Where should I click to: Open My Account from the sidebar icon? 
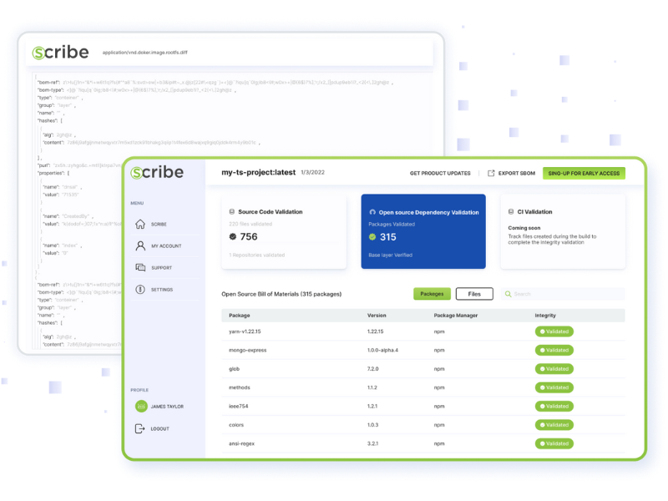click(x=139, y=245)
